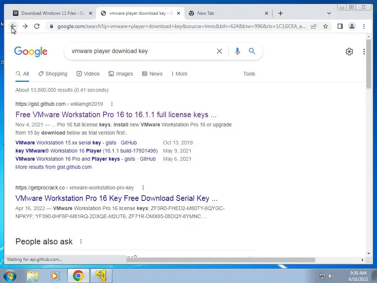Open VMware Workstation 16 Pro and Player keys link

(85, 159)
